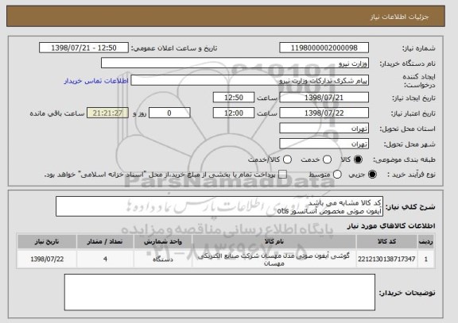
Task: Click the تاریخ نیاز column header
Action: coord(47,241)
